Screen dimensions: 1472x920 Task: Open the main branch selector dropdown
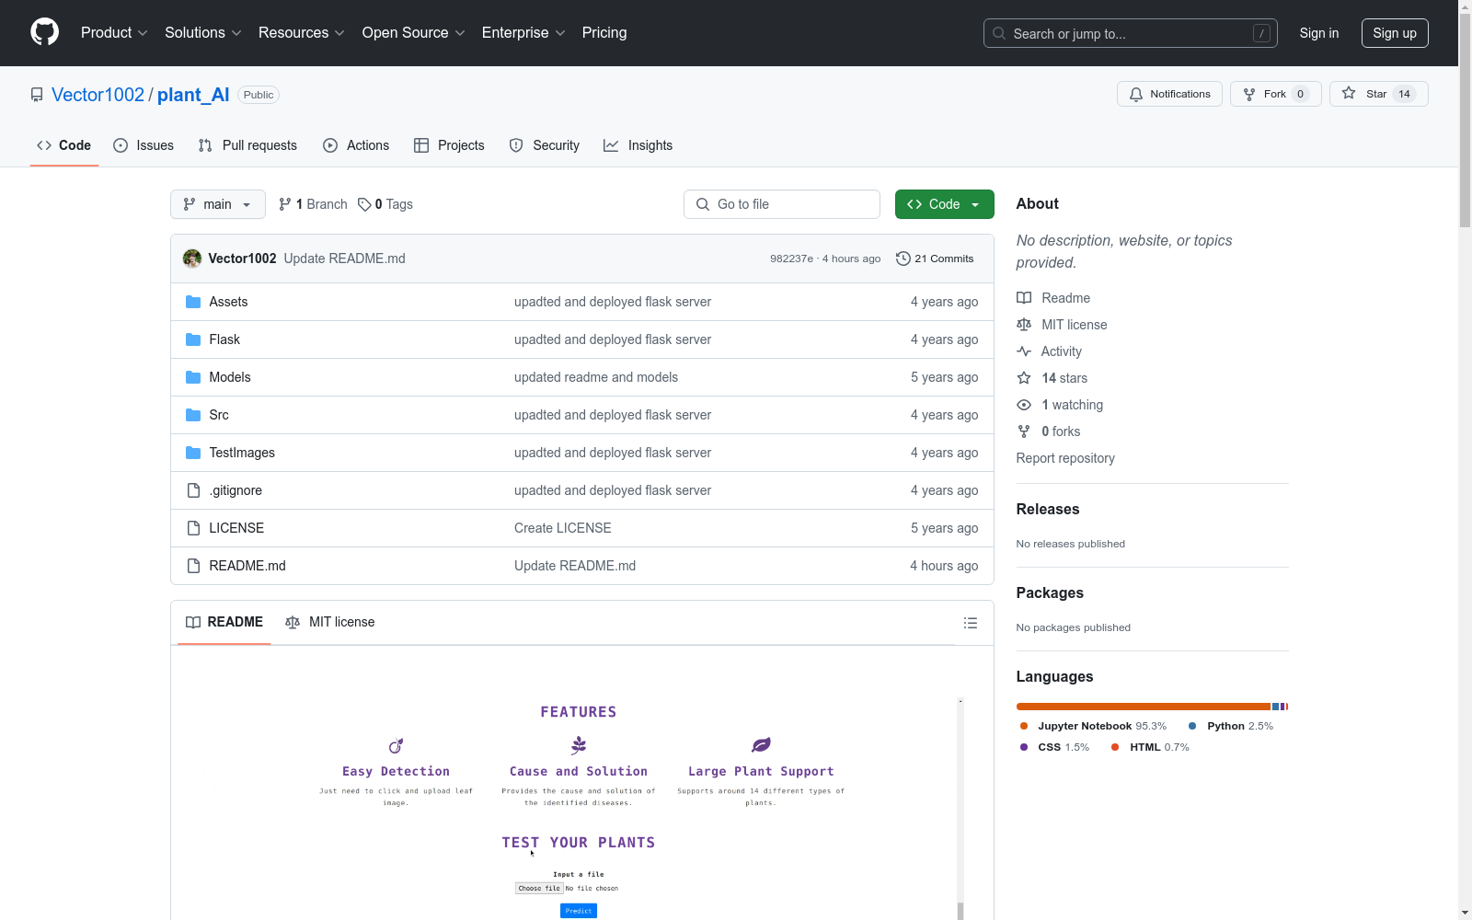218,204
